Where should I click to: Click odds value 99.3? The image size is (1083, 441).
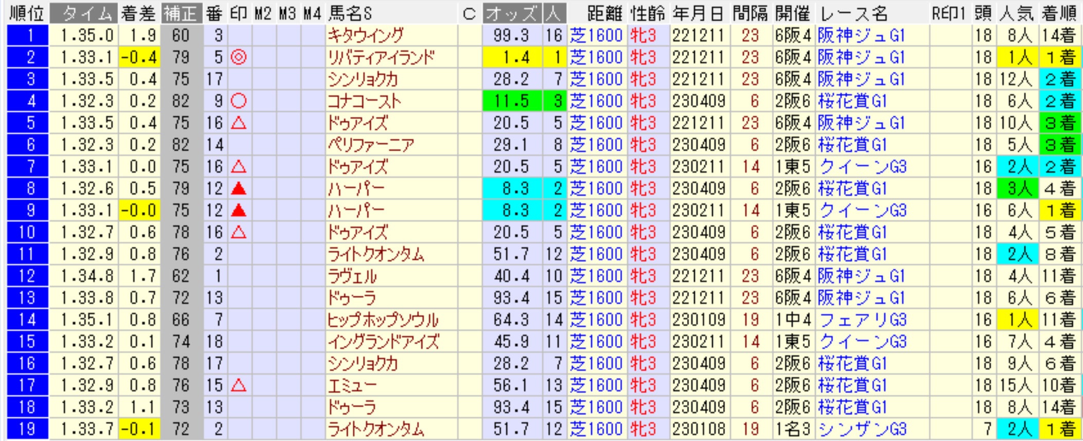(511, 36)
